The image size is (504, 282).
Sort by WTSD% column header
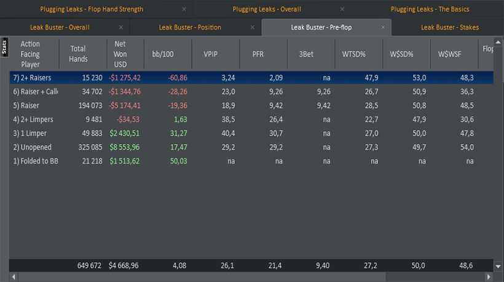[x=359, y=54]
